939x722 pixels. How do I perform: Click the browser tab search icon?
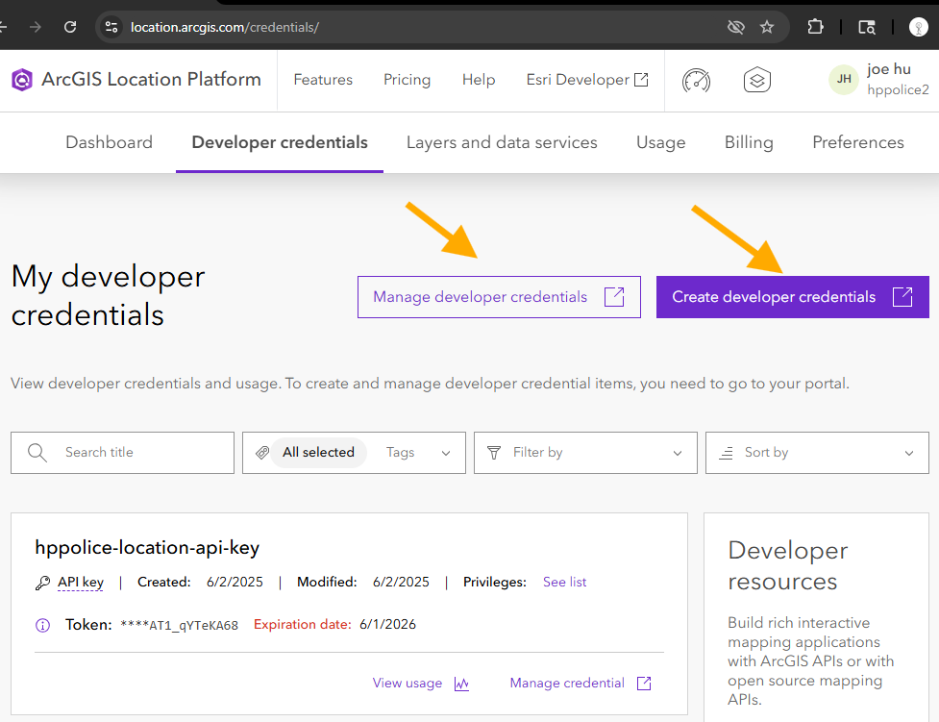point(867,27)
